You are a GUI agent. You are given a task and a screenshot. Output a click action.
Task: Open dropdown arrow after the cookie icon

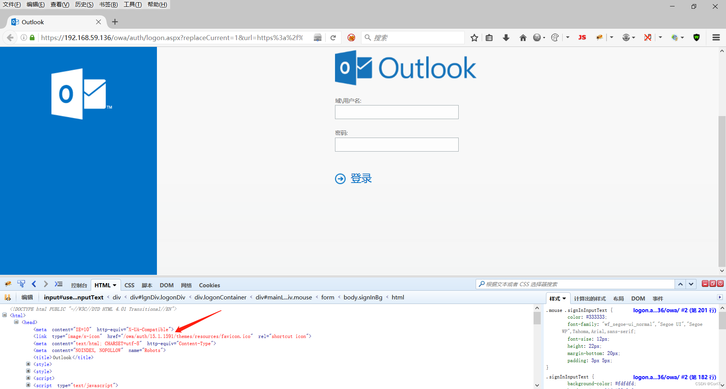[568, 37]
